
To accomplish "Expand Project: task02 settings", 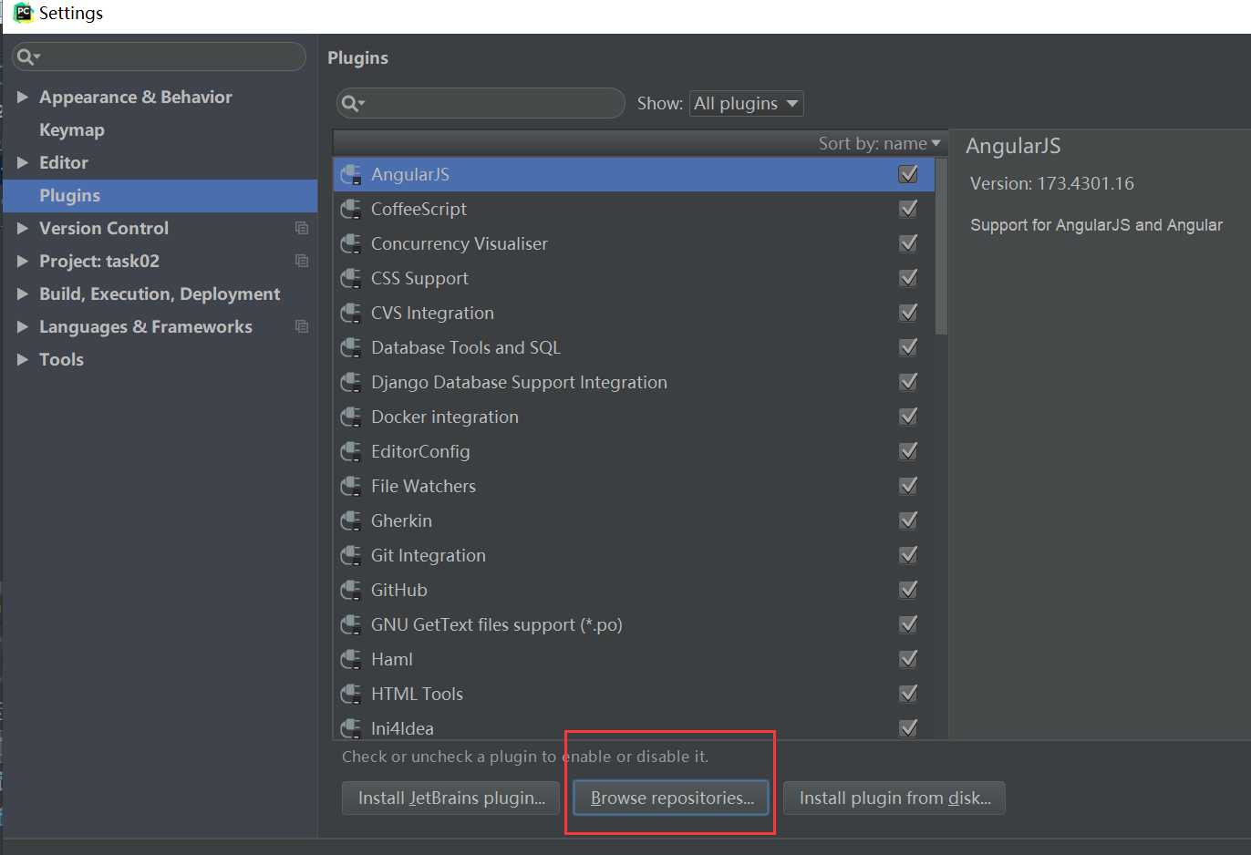I will coord(23,261).
